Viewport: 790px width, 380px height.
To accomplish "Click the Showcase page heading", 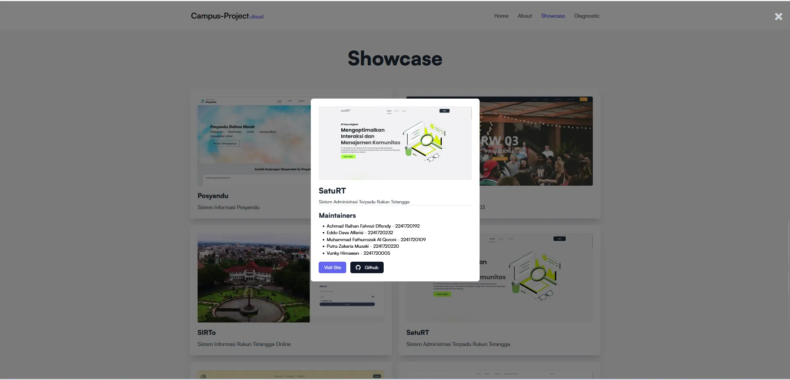I will (394, 58).
